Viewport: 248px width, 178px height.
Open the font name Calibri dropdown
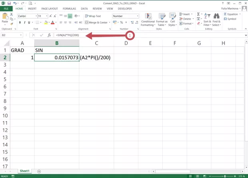35,16
